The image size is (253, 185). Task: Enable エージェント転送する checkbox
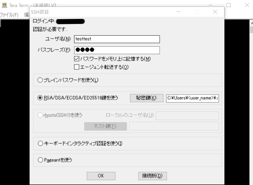pos(77,67)
